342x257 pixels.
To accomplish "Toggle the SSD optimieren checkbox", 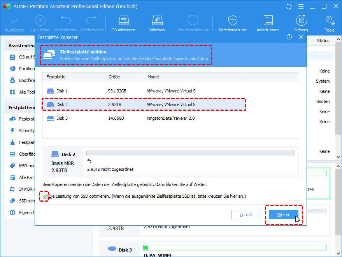I will 45,196.
